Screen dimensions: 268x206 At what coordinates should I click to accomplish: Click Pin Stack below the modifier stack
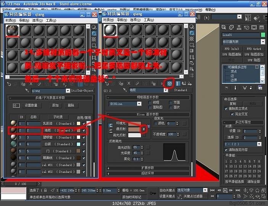[x=226, y=88]
